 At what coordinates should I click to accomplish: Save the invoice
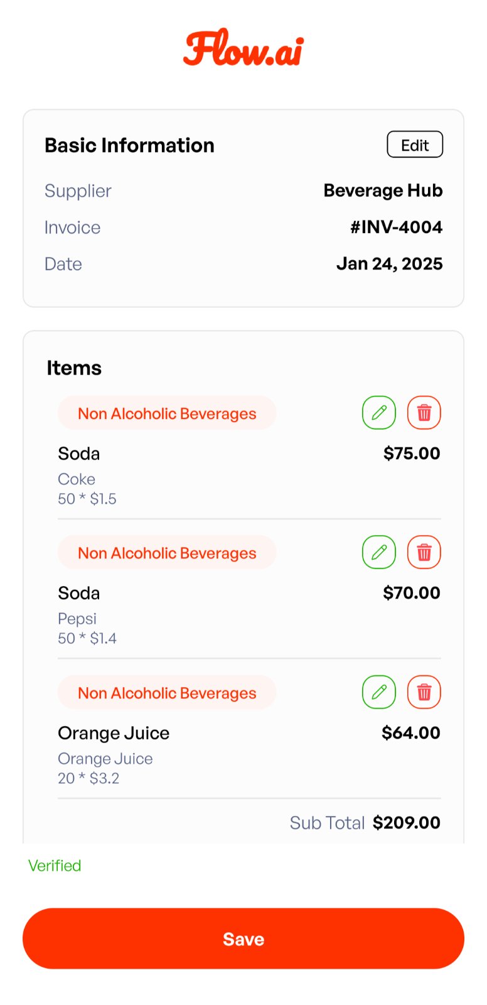pos(243,938)
